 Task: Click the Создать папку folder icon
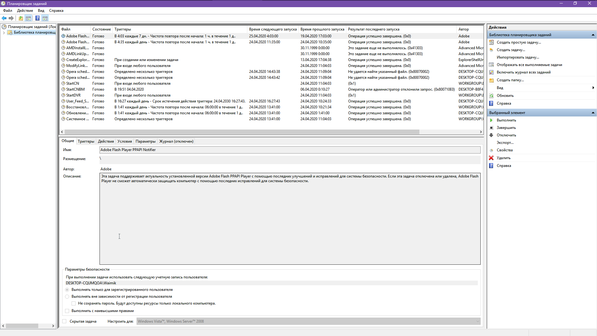(x=492, y=80)
